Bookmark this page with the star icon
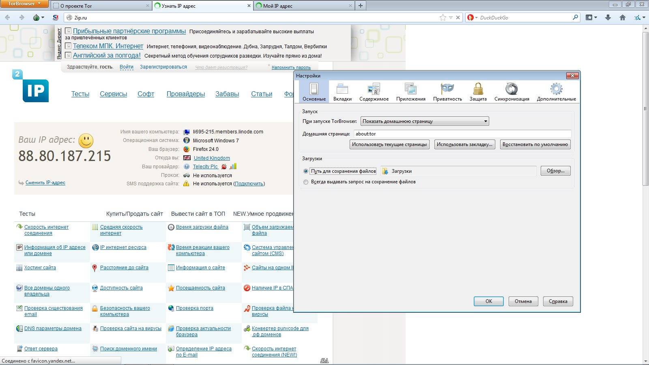 [x=443, y=17]
